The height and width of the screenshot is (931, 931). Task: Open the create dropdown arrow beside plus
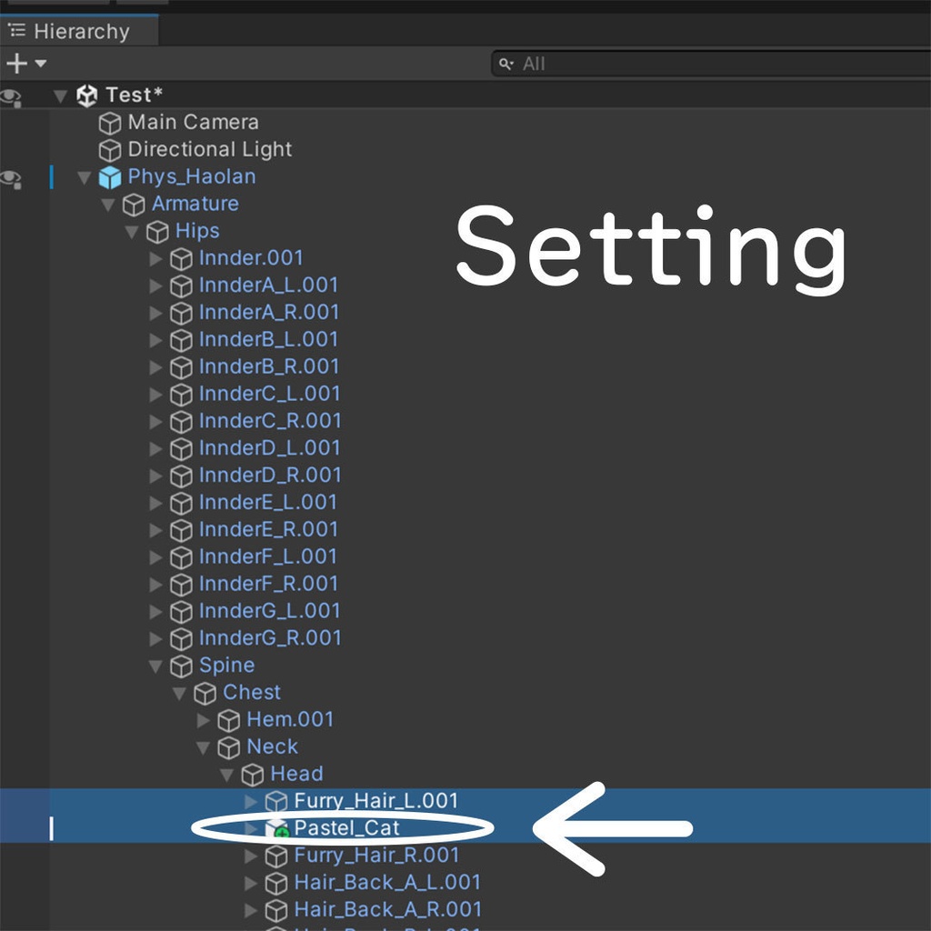41,63
